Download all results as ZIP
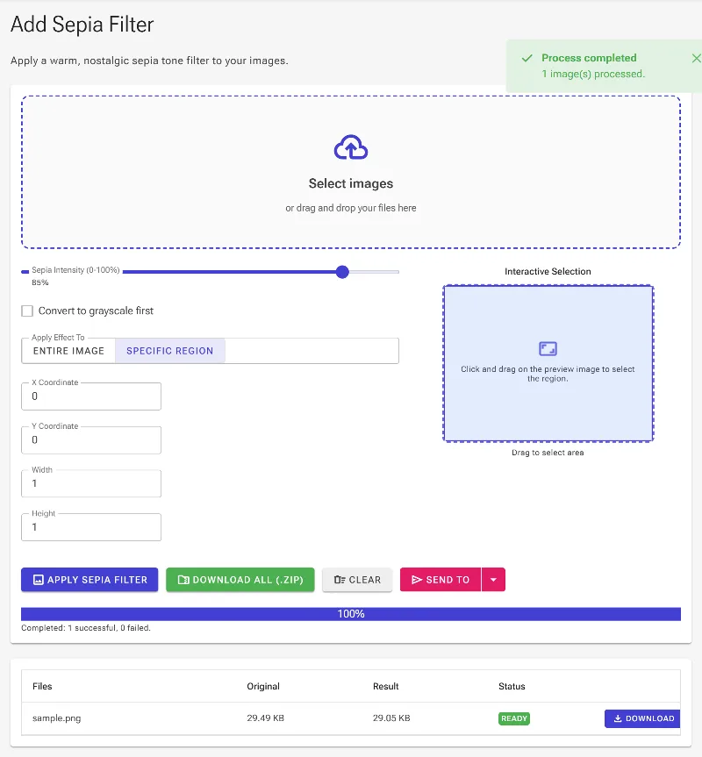This screenshot has width=702, height=757. pyautogui.click(x=240, y=580)
